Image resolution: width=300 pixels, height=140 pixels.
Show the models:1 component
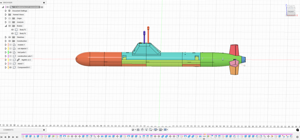11,45
